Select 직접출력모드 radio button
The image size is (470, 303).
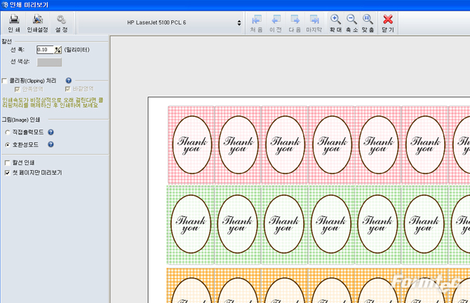[8, 132]
